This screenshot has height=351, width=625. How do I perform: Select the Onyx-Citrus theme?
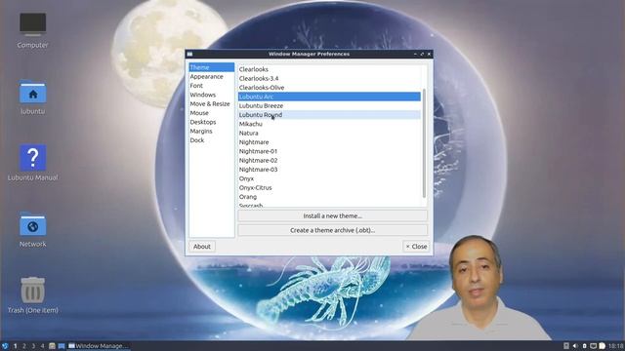[329, 188]
